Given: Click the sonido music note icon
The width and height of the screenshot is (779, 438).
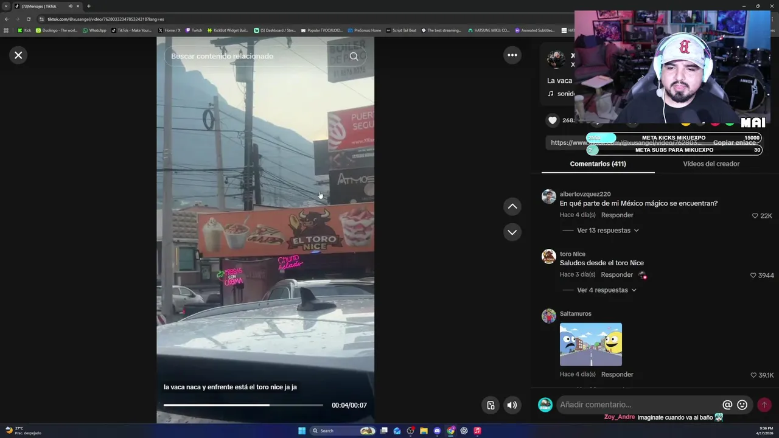Looking at the screenshot, I should (551, 94).
